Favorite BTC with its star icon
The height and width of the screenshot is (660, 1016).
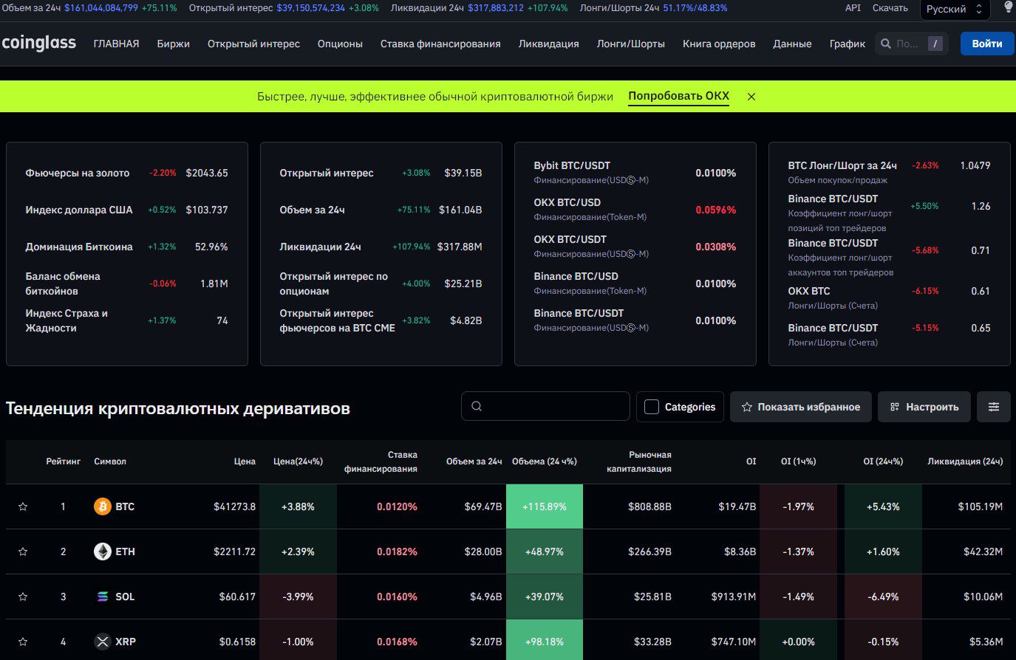coord(23,506)
